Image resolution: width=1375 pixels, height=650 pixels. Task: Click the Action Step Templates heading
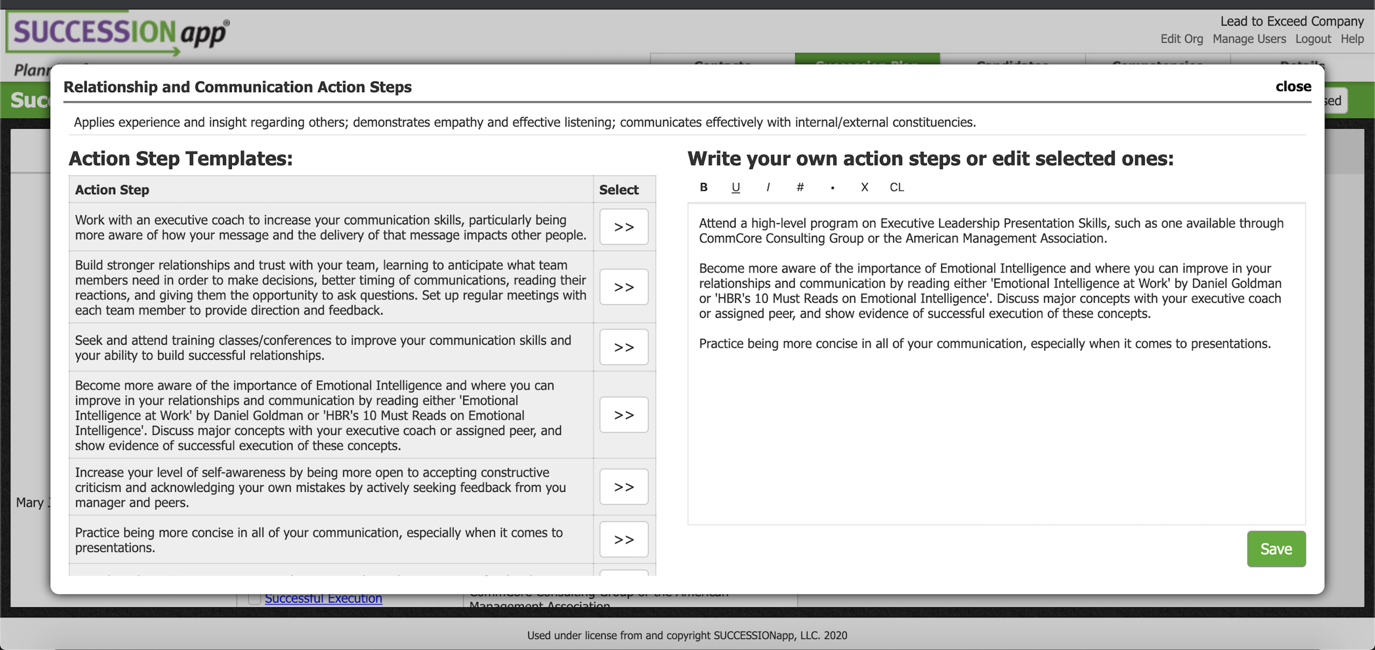180,159
